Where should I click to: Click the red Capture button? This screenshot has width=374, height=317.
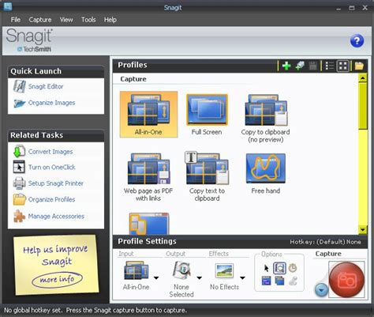(x=346, y=280)
